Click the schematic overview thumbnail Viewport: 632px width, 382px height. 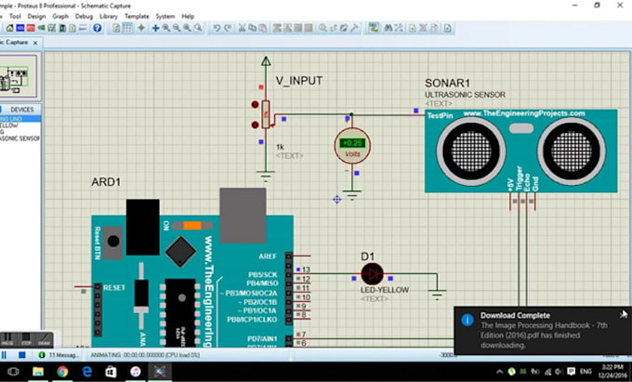tap(19, 77)
